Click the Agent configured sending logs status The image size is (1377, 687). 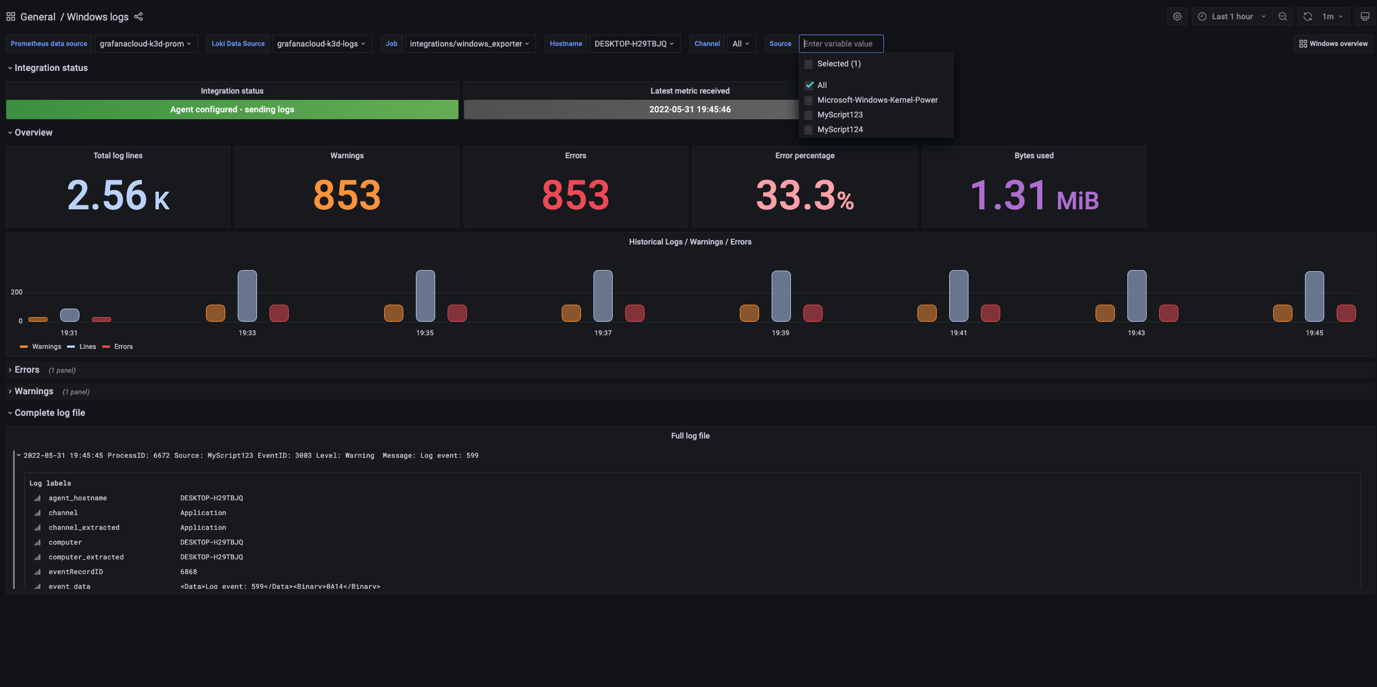(x=232, y=109)
